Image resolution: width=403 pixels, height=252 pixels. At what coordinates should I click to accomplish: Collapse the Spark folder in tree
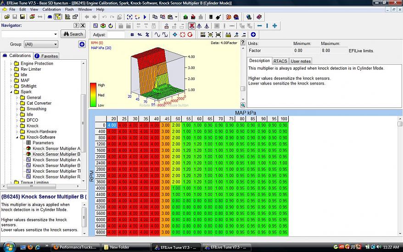point(11,92)
